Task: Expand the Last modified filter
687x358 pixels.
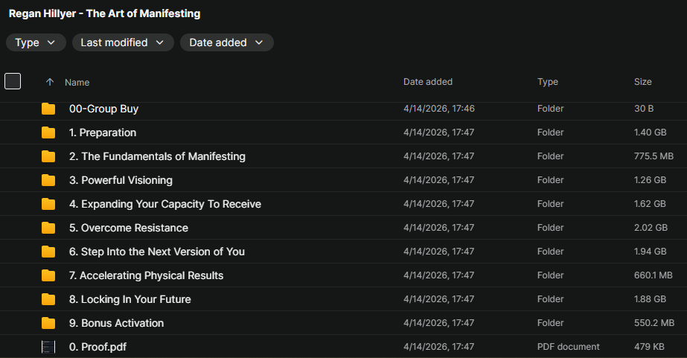Action: pos(123,42)
